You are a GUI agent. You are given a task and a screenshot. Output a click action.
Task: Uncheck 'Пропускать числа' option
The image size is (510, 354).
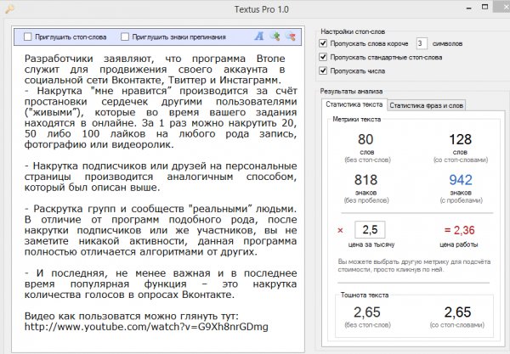[323, 70]
